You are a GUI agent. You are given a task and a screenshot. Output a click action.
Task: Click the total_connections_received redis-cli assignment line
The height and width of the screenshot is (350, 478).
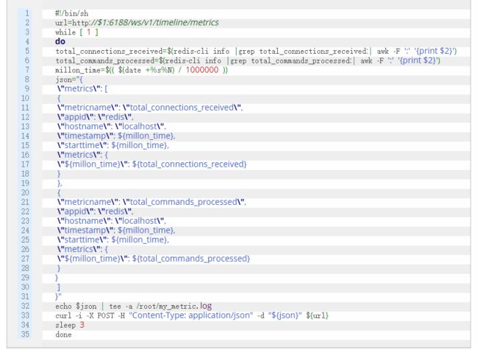[x=256, y=51]
